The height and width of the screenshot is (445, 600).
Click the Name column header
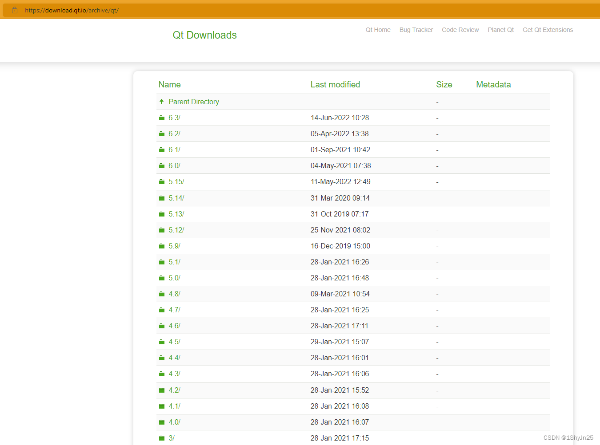click(169, 84)
